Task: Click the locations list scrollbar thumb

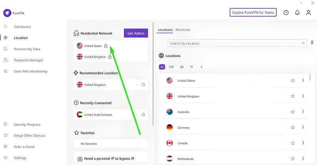Action: pos(310,77)
